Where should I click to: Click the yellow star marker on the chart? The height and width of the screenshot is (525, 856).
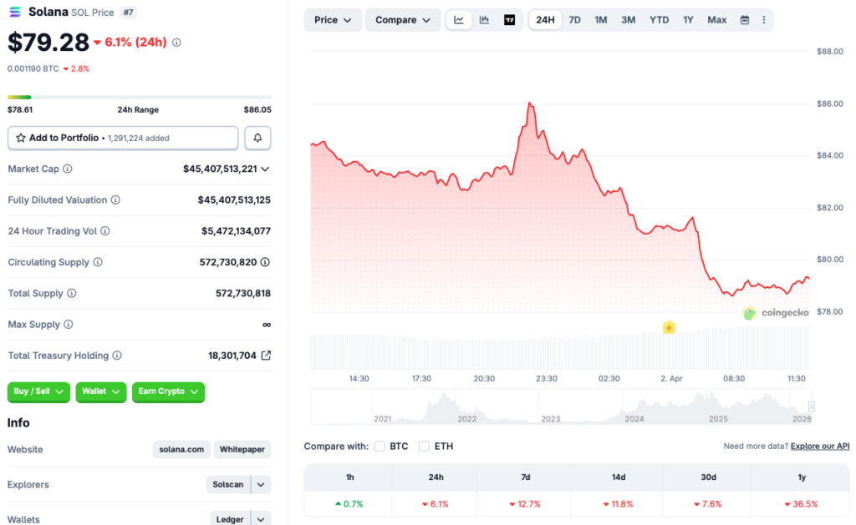(x=669, y=328)
